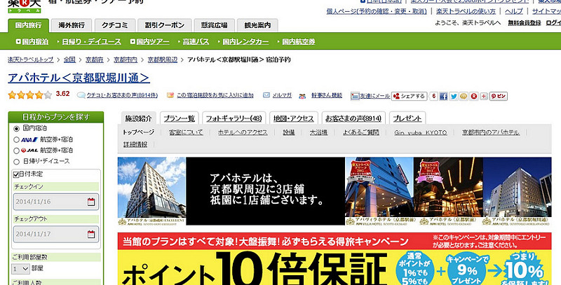The image size is (561, 285).
Task: Click the check-in date input field
Action: 56,202
